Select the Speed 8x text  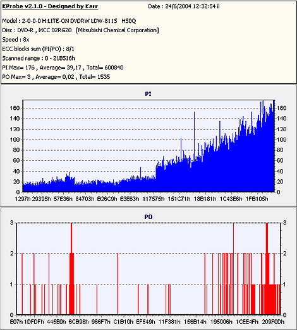[16, 40]
